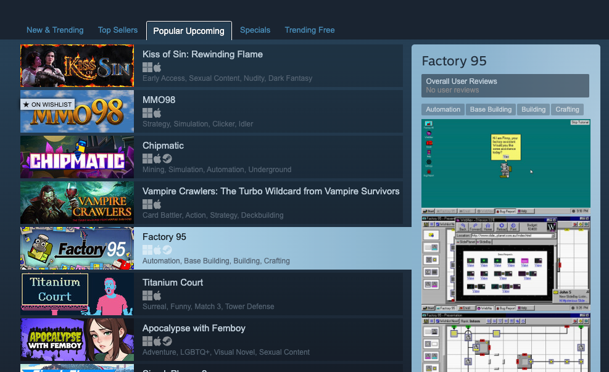Image resolution: width=609 pixels, height=372 pixels.
Task: Click the tags line 'Strategy, Simulation, Clicker, Idler'
Action: (197, 124)
